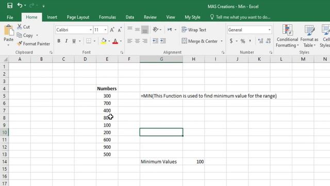330x186 pixels.
Task: Apply the yellow fill color
Action: (x=104, y=41)
